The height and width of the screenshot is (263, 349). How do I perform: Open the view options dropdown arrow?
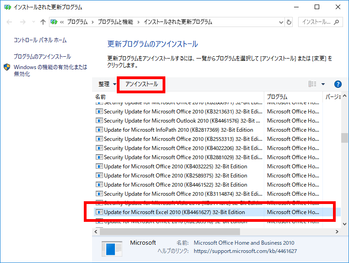(323, 84)
